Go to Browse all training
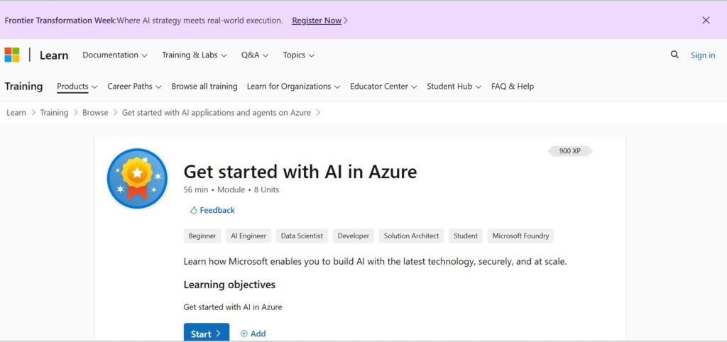 point(204,86)
